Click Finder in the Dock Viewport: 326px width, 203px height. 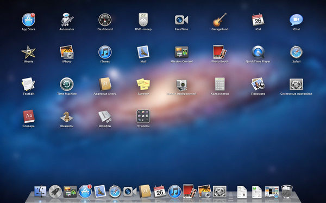coord(40,192)
